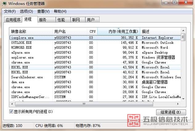
Task: Switch to the 用户 tab
Action: click(92, 20)
